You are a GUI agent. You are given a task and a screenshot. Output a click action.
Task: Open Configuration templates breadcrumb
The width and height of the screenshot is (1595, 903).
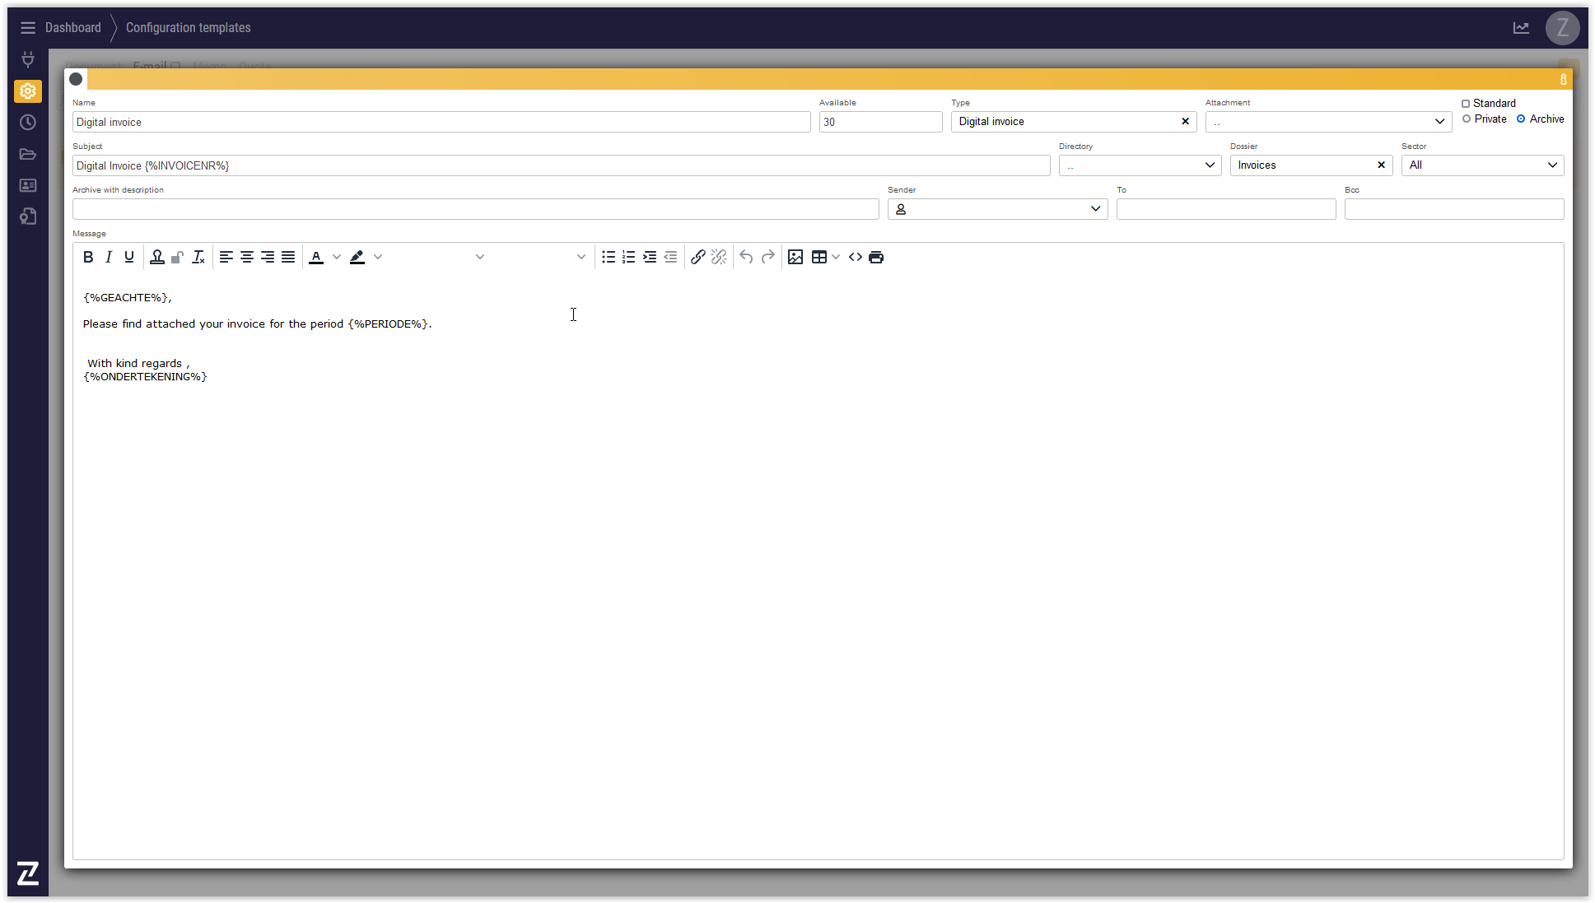click(x=188, y=27)
